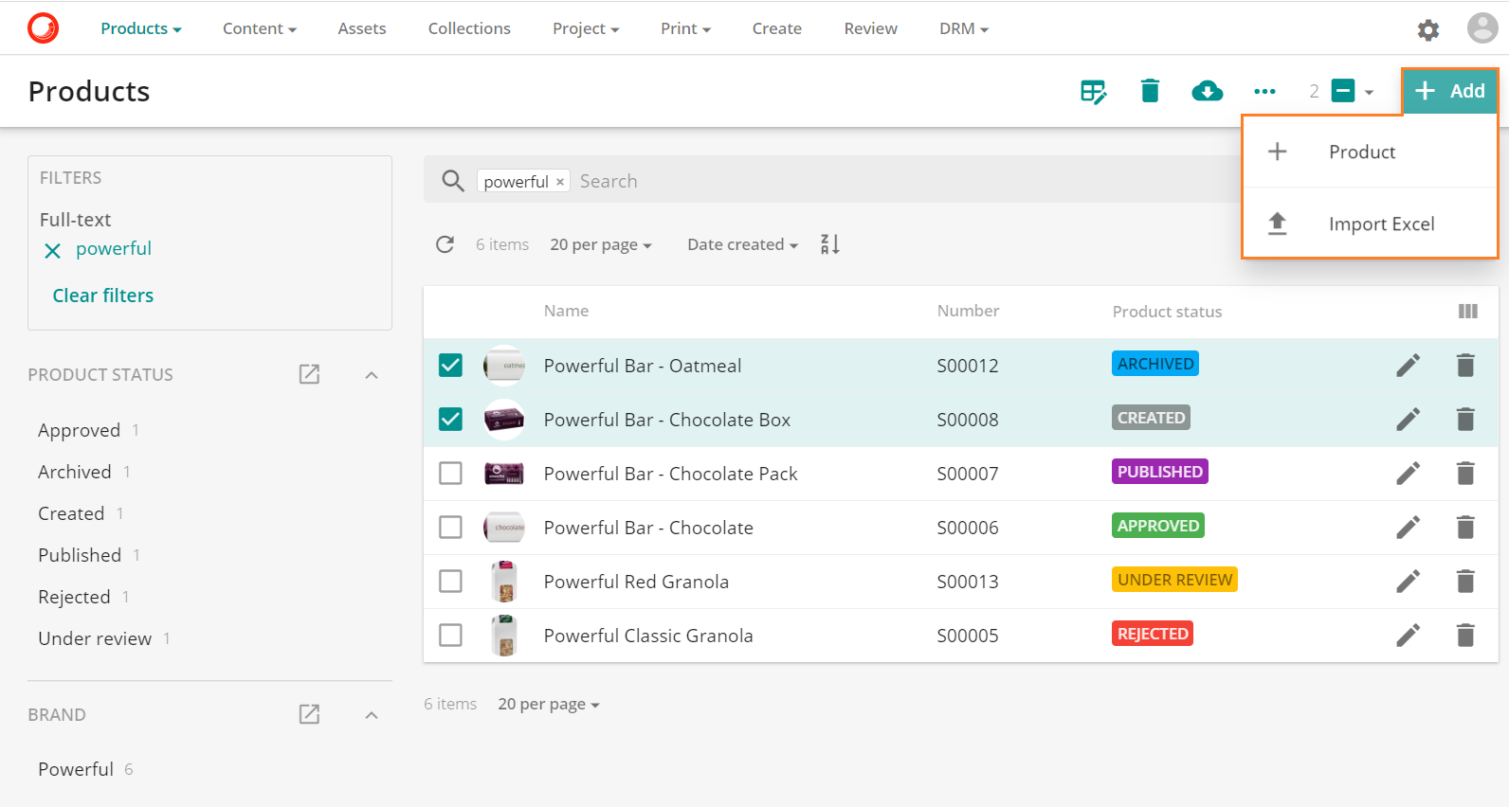Image resolution: width=1509 pixels, height=807 pixels.
Task: Select the Powerful Classic Granola checkbox
Action: tap(450, 635)
